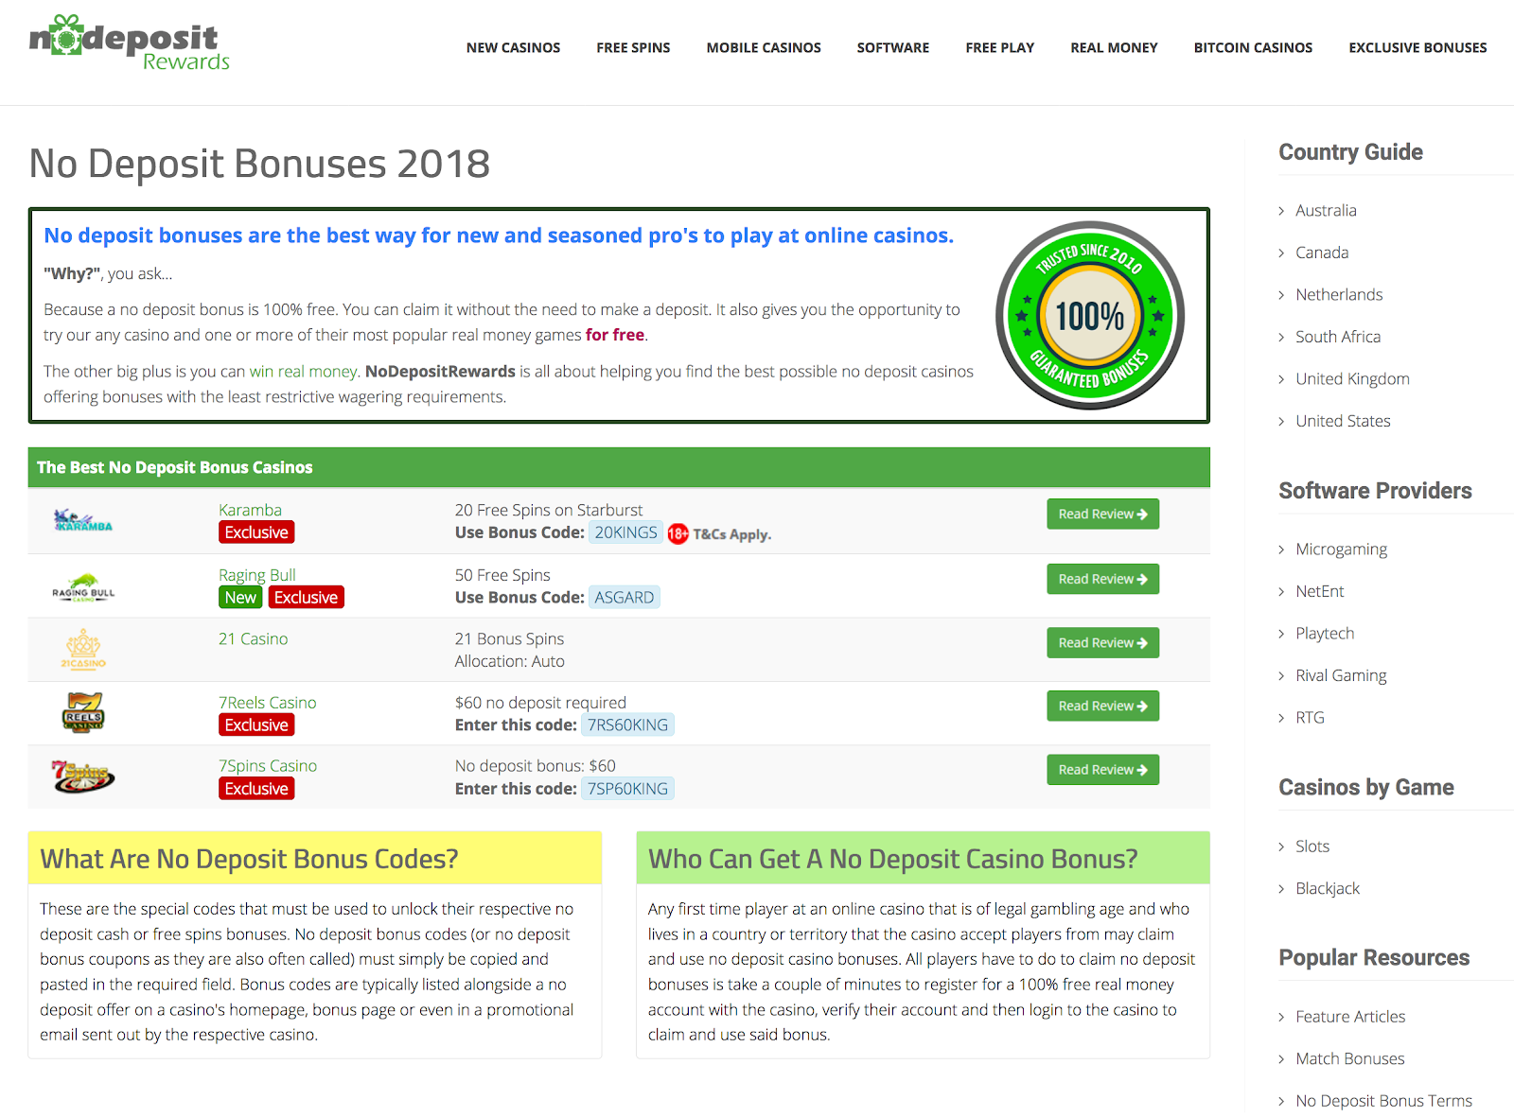Click the 7Spins Casino logo
Screen dimensions: 1514x1117
pos(83,777)
